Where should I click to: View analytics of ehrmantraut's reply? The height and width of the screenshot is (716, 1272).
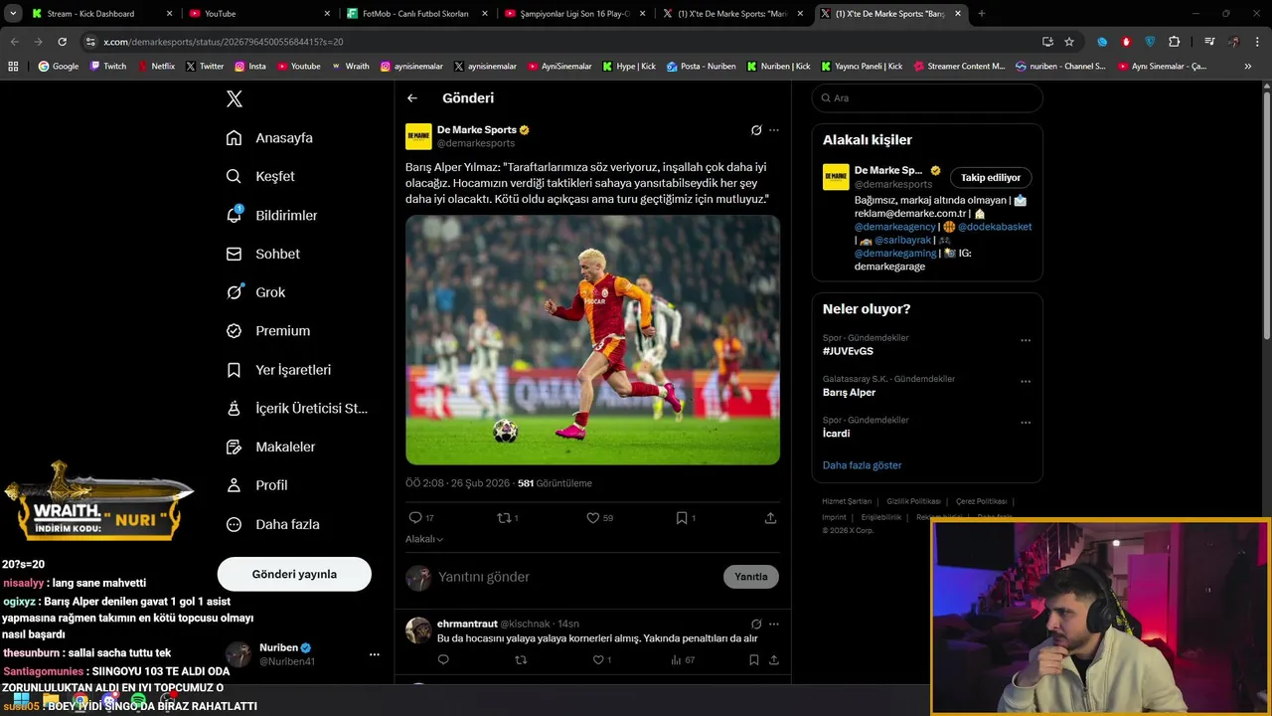pos(683,659)
